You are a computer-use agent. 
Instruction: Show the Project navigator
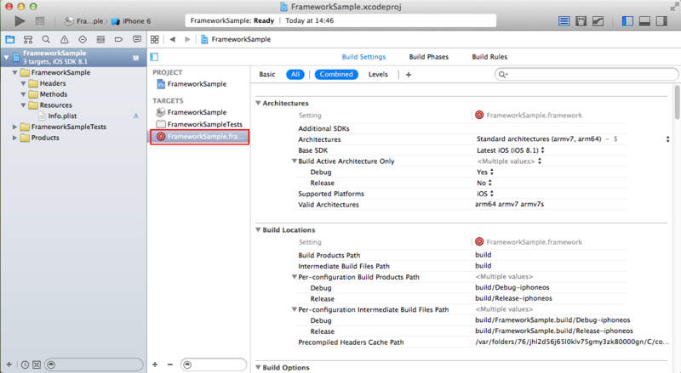coord(10,39)
